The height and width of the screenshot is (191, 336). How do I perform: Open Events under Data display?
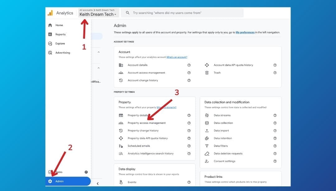132,182
